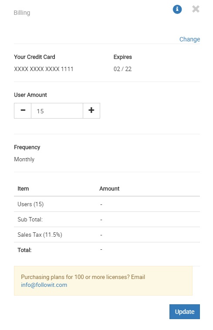Click the Amount column header
Screen dimensions: 213x330
109,189
